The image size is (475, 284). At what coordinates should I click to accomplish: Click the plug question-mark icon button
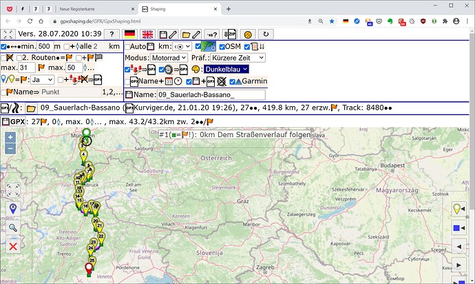[212, 34]
